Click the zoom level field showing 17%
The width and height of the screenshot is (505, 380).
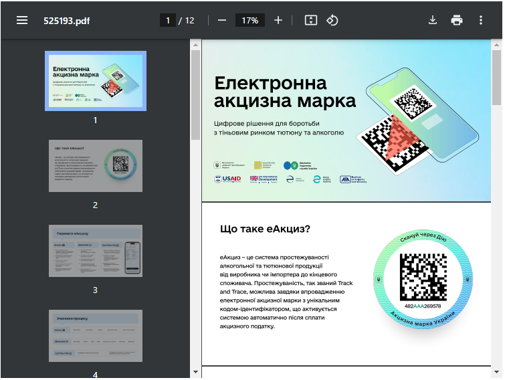tap(250, 20)
